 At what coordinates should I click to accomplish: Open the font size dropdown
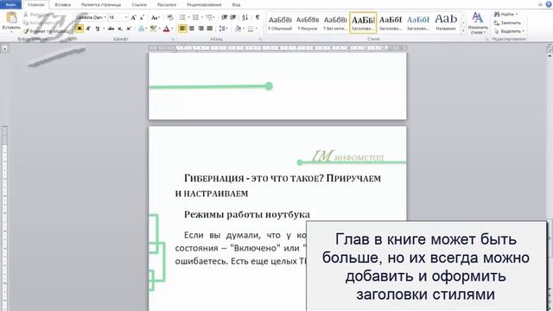click(x=126, y=17)
